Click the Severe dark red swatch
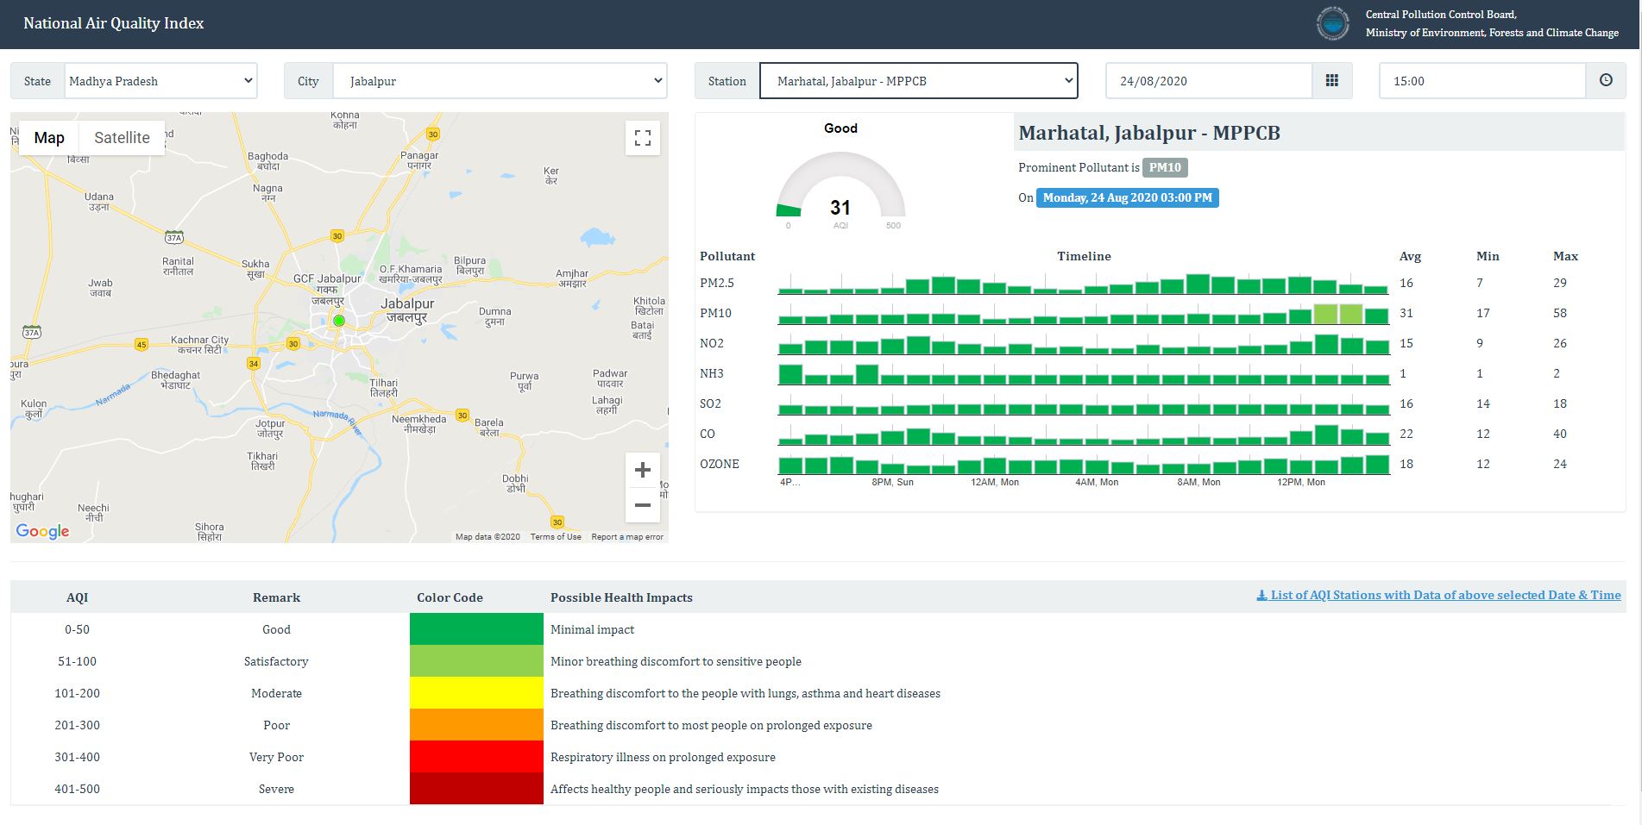 (476, 789)
